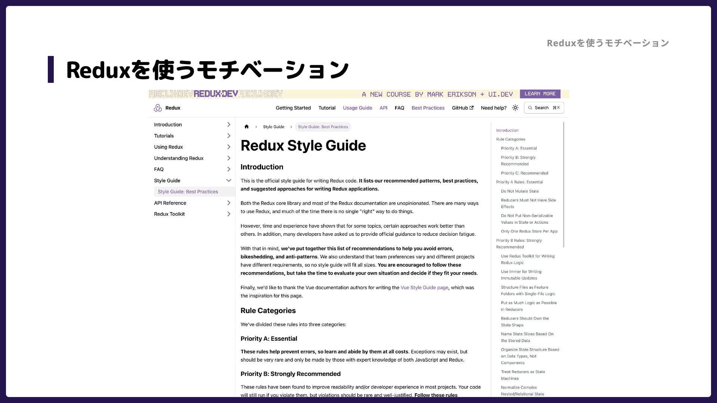The height and width of the screenshot is (403, 717).
Task: Open the Tutorial navbar item
Action: (x=327, y=108)
